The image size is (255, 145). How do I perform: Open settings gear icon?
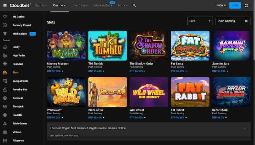246,6
